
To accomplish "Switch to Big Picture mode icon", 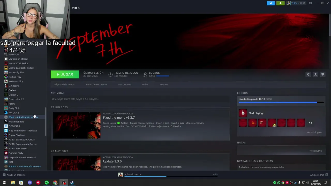I will pos(310,3).
